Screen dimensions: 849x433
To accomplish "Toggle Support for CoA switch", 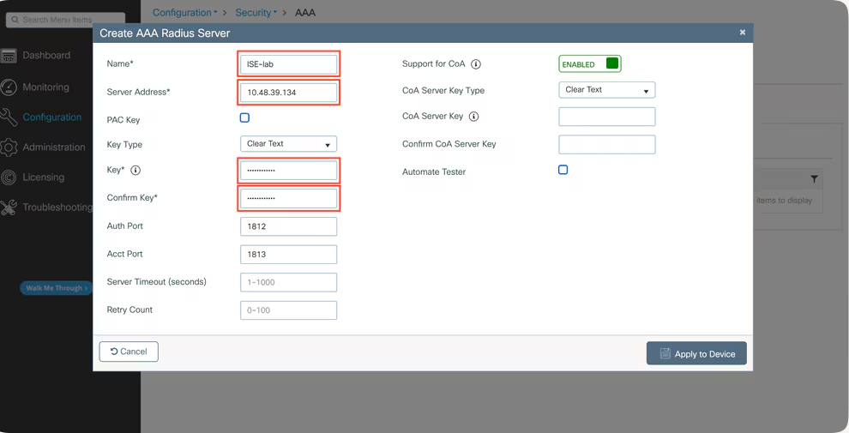I will click(590, 63).
